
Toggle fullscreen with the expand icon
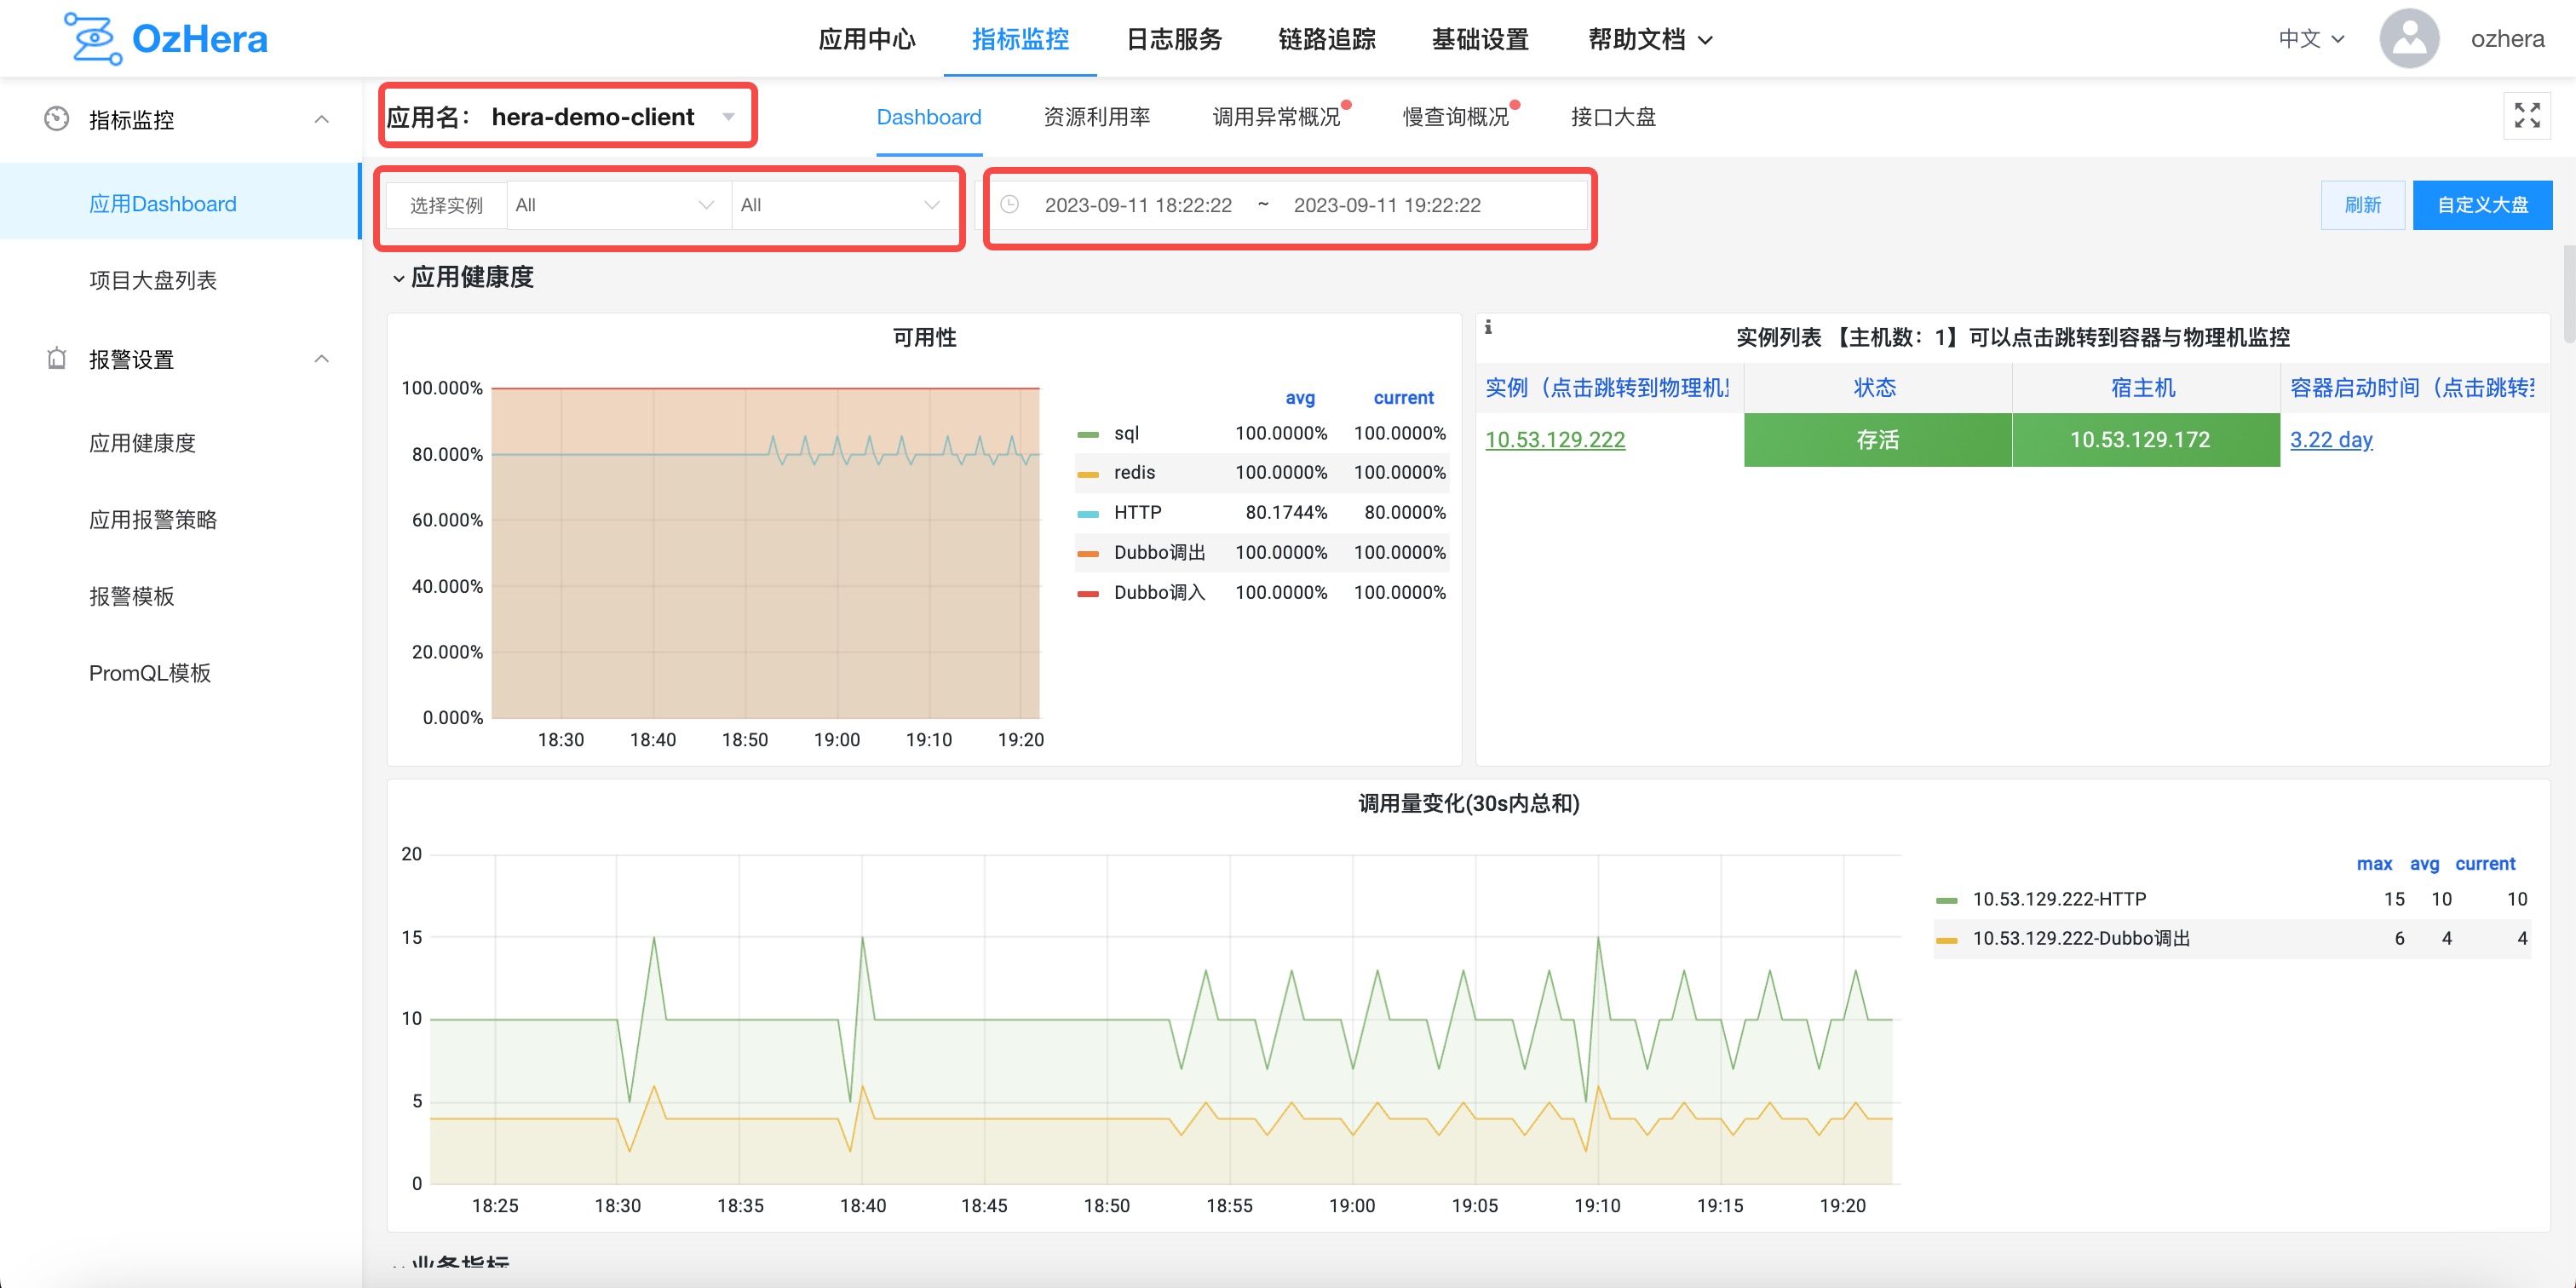[2527, 116]
